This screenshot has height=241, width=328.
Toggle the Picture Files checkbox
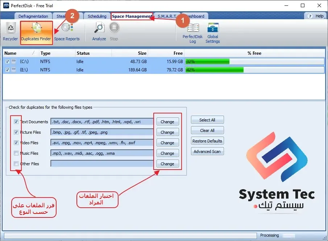click(x=16, y=132)
